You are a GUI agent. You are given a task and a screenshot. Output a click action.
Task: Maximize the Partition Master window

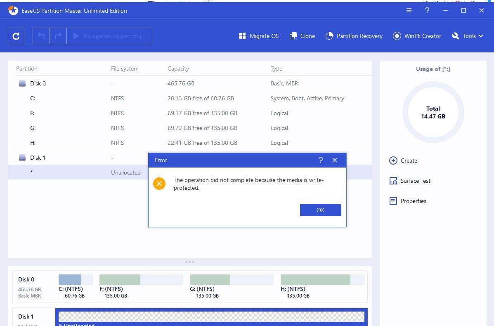463,10
